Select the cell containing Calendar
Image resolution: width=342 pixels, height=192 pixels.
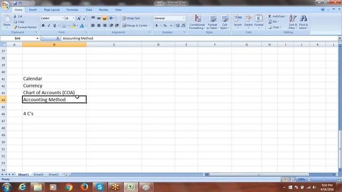54,78
